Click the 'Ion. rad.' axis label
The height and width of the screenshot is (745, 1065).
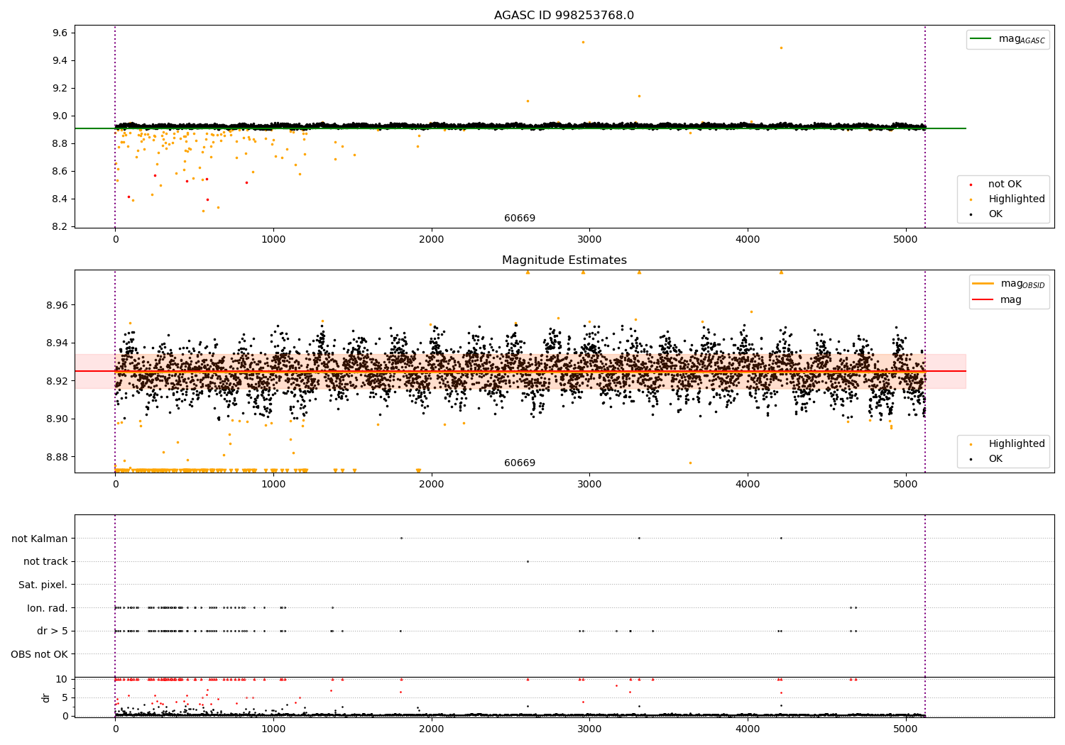pos(47,608)
